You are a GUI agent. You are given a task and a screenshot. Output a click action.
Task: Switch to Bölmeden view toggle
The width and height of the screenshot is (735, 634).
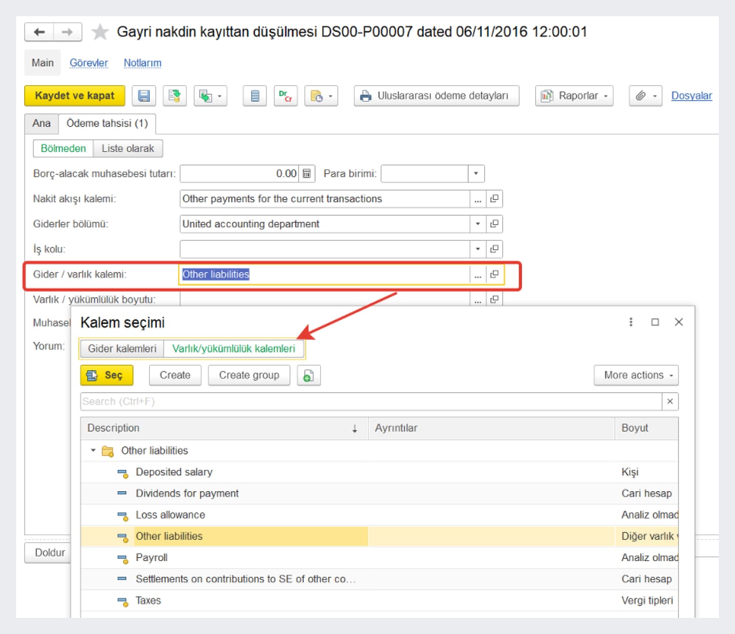pyautogui.click(x=63, y=148)
